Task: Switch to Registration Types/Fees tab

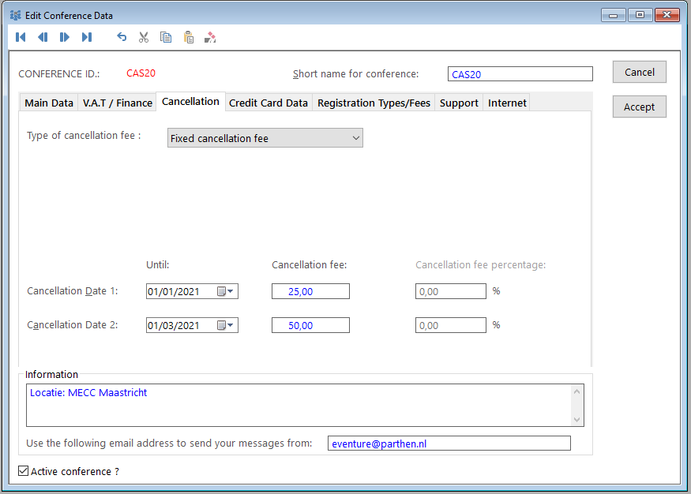Action: tap(374, 103)
